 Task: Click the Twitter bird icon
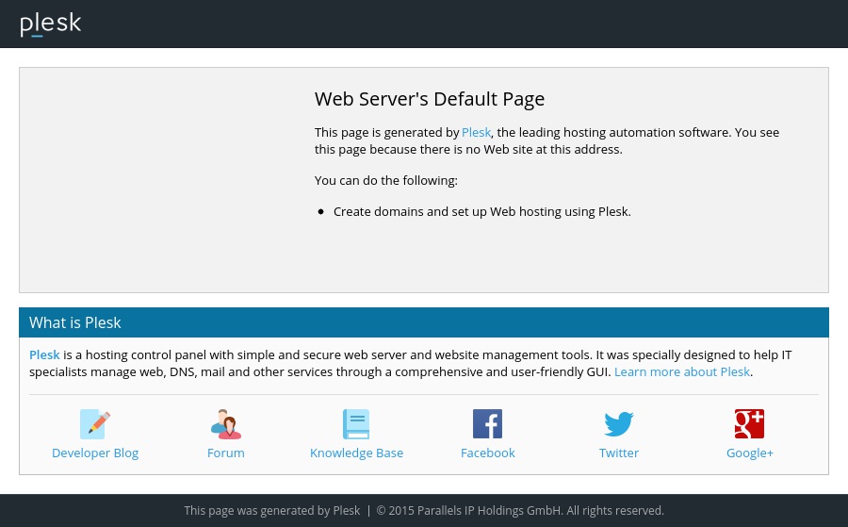(619, 424)
